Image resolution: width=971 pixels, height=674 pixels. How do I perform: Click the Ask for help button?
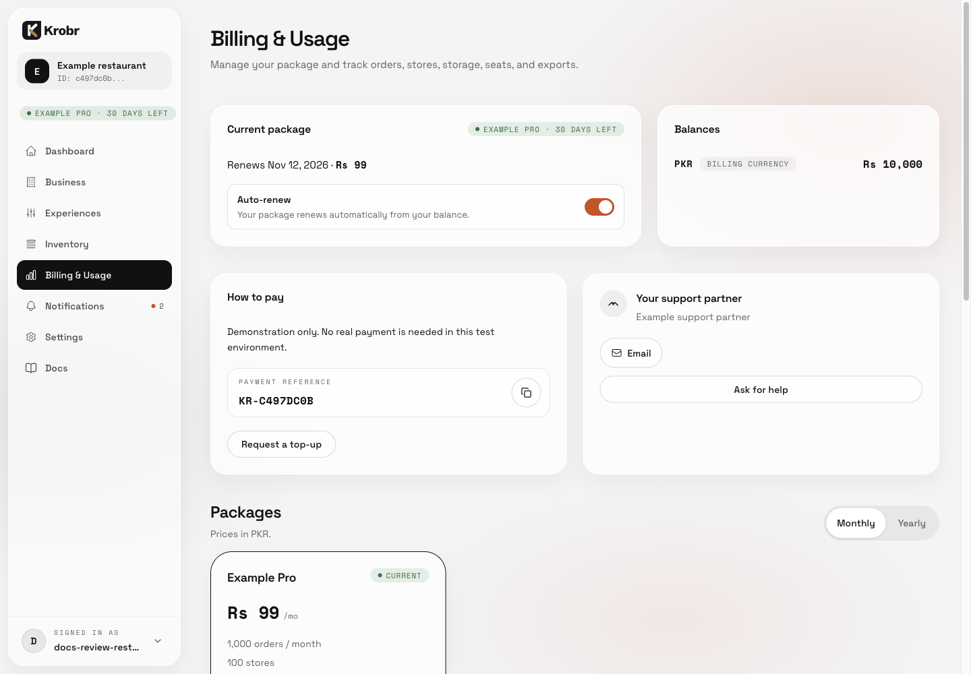point(761,390)
